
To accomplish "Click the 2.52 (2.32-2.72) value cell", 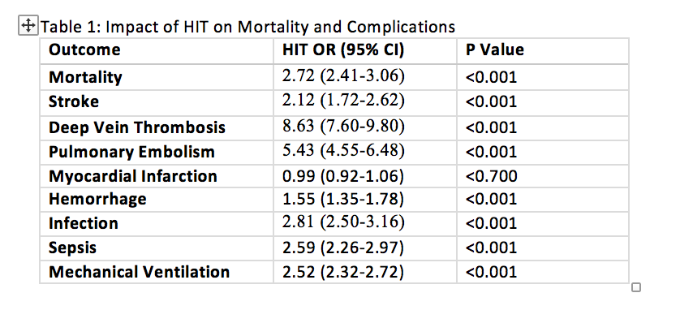I will click(x=365, y=272).
